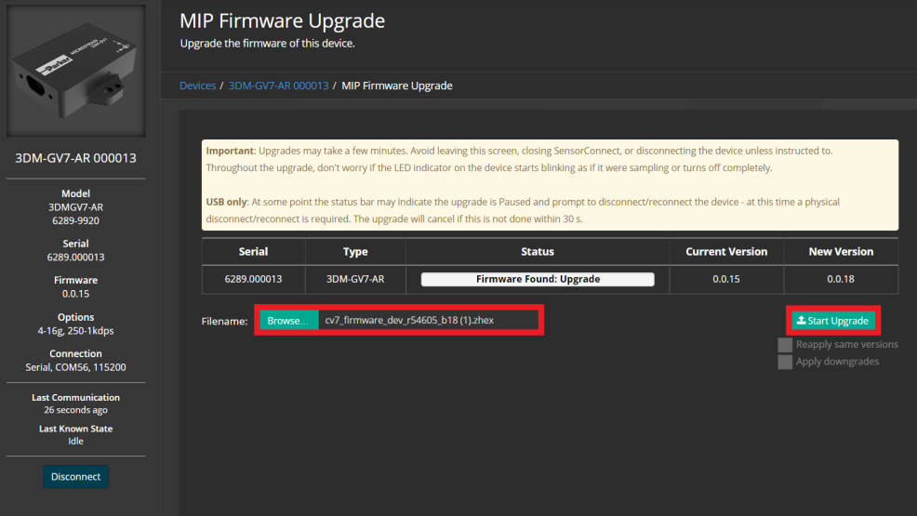Click Last Communication value 26 seconds ago
The width and height of the screenshot is (917, 516).
75,410
